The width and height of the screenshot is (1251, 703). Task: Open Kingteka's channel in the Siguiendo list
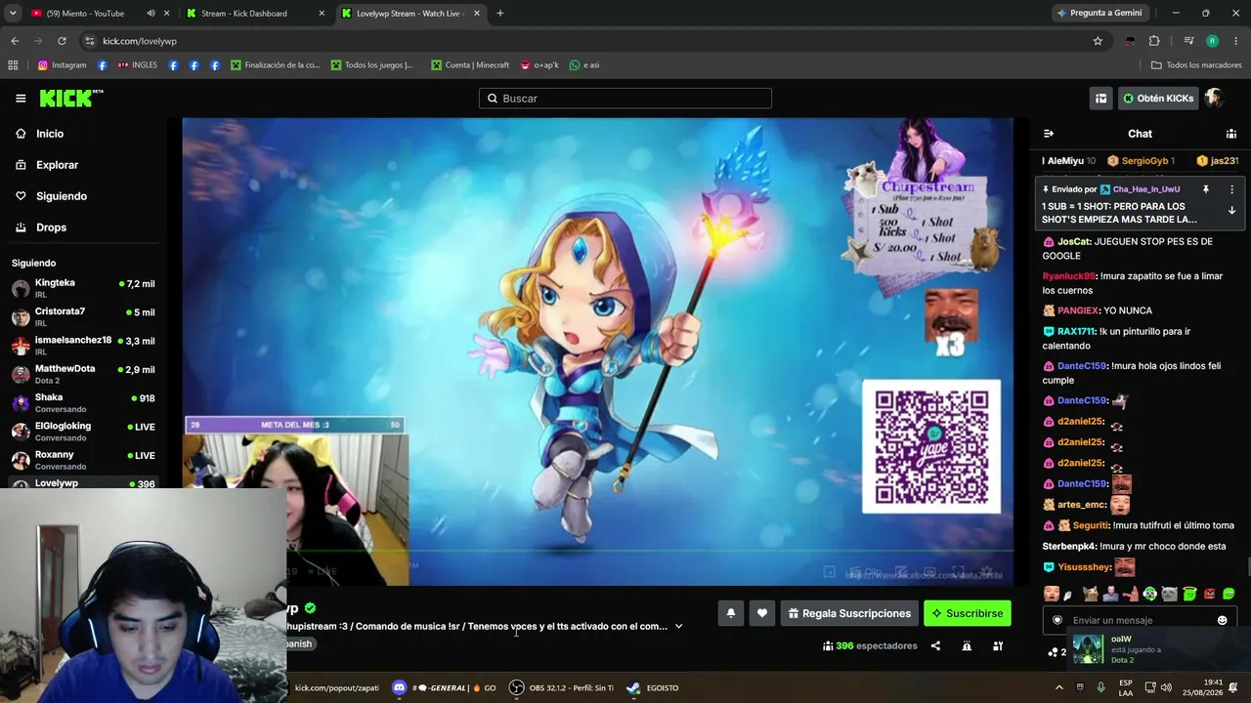tap(83, 288)
